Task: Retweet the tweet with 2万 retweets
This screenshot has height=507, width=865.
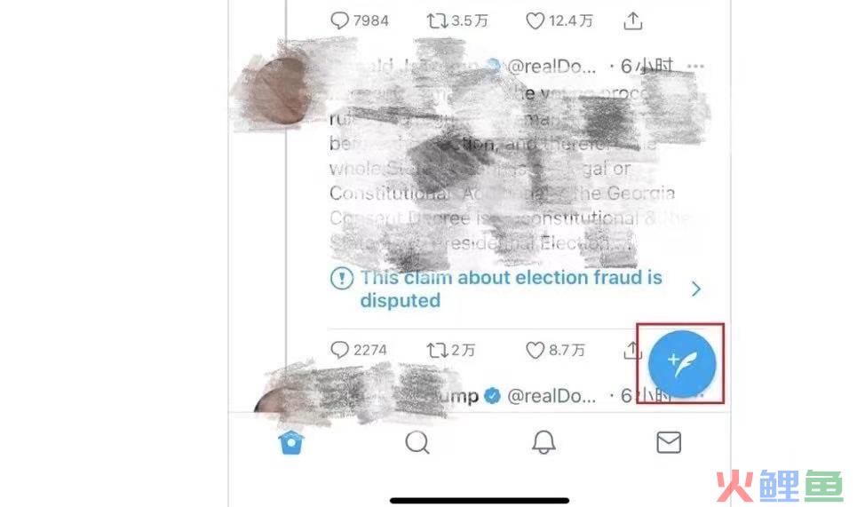Action: 450,350
